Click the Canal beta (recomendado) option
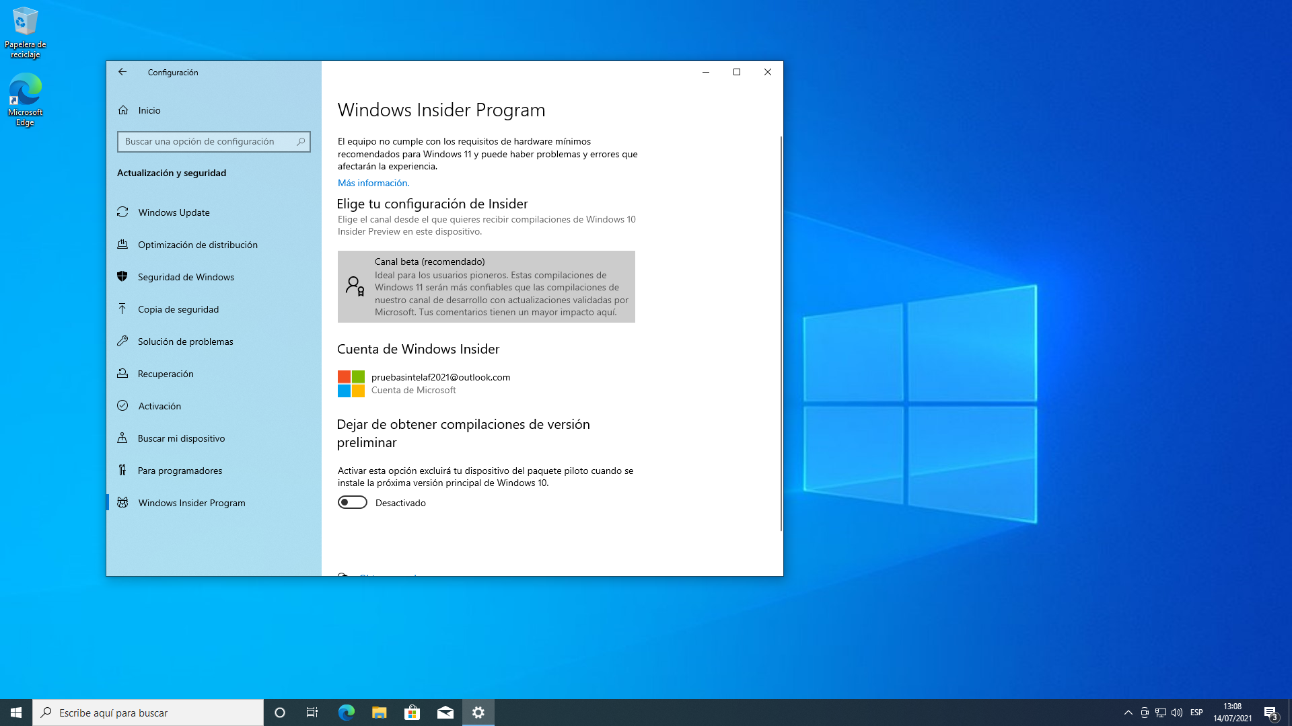The image size is (1292, 726). pyautogui.click(x=486, y=286)
